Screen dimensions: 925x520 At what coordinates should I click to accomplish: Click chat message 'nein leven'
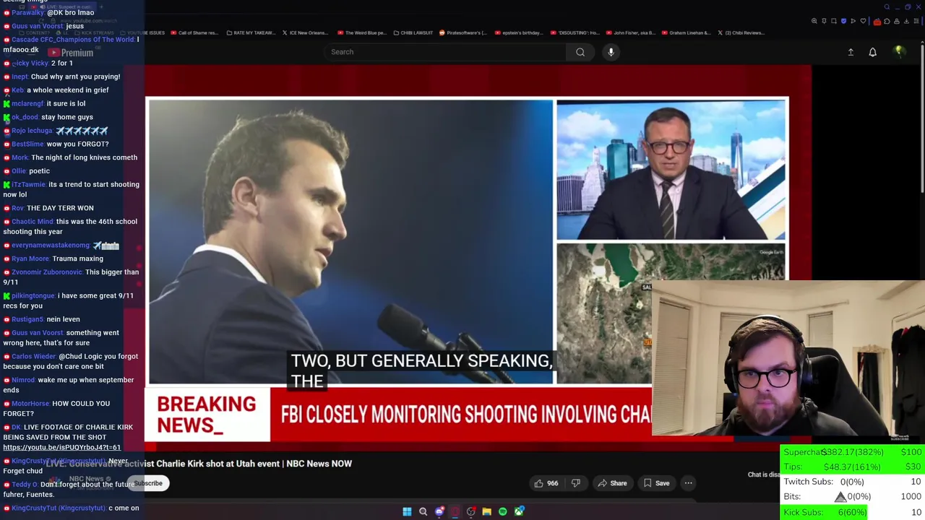tap(61, 319)
